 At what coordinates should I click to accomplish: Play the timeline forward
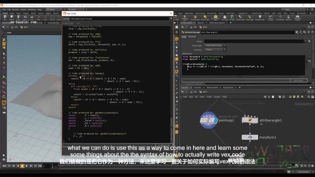pyautogui.click(x=27, y=166)
